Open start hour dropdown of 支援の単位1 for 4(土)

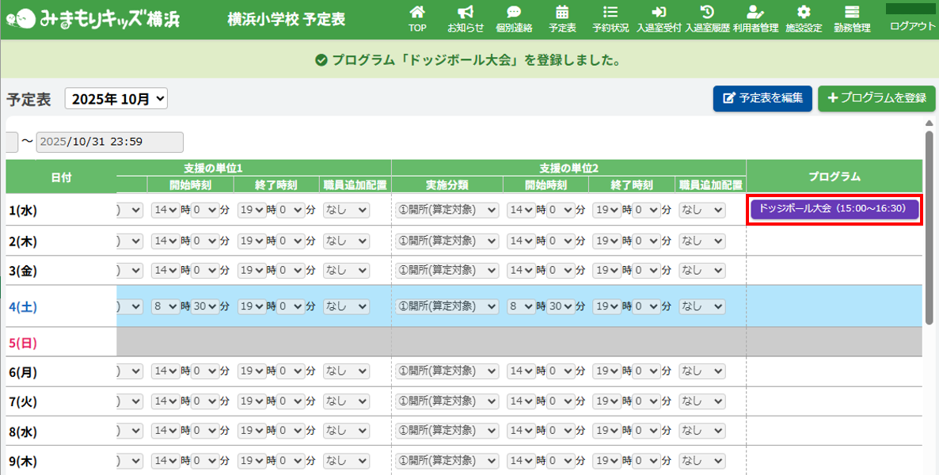(165, 306)
